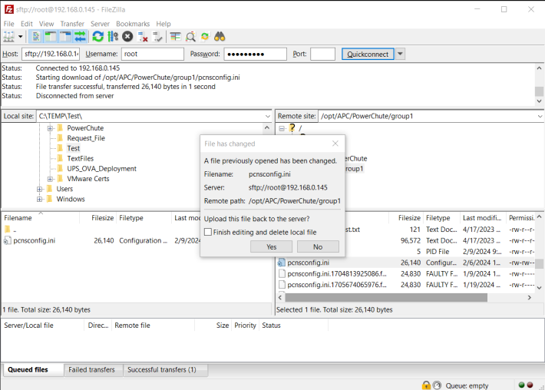Click No in the File has changed dialog
This screenshot has height=390, width=545.
318,246
